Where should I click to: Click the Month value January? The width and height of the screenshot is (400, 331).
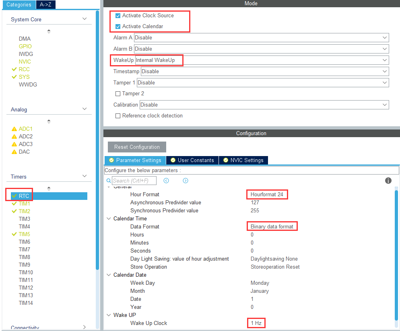pos(260,291)
